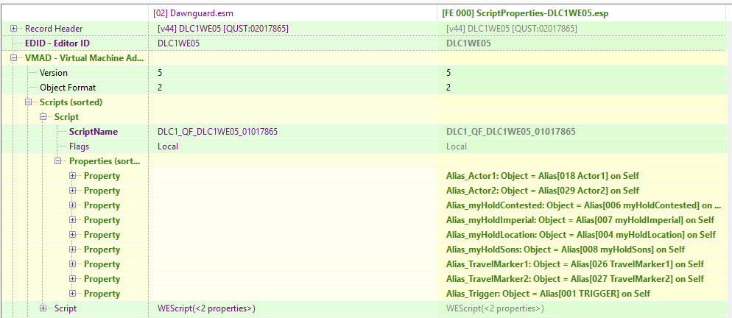
Task: Expand the Property row for Alias_myHoldLocation
Action: (73, 234)
